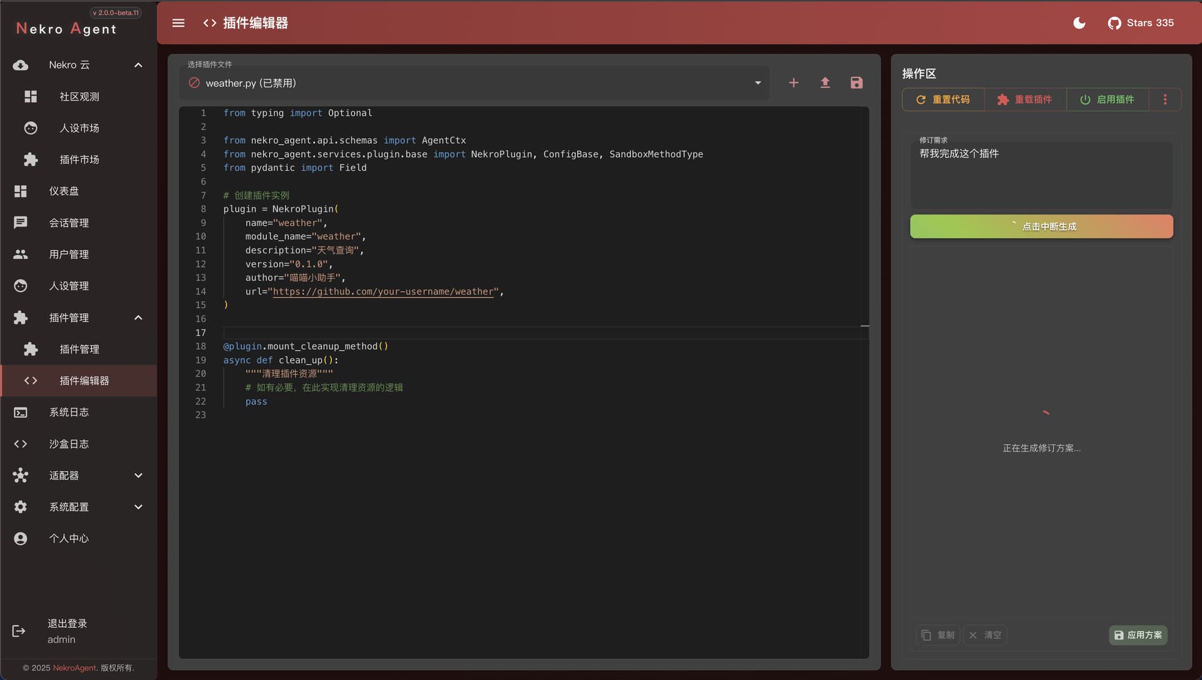The height and width of the screenshot is (680, 1202).
Task: Click the hamburger menu icon in header
Action: point(178,23)
